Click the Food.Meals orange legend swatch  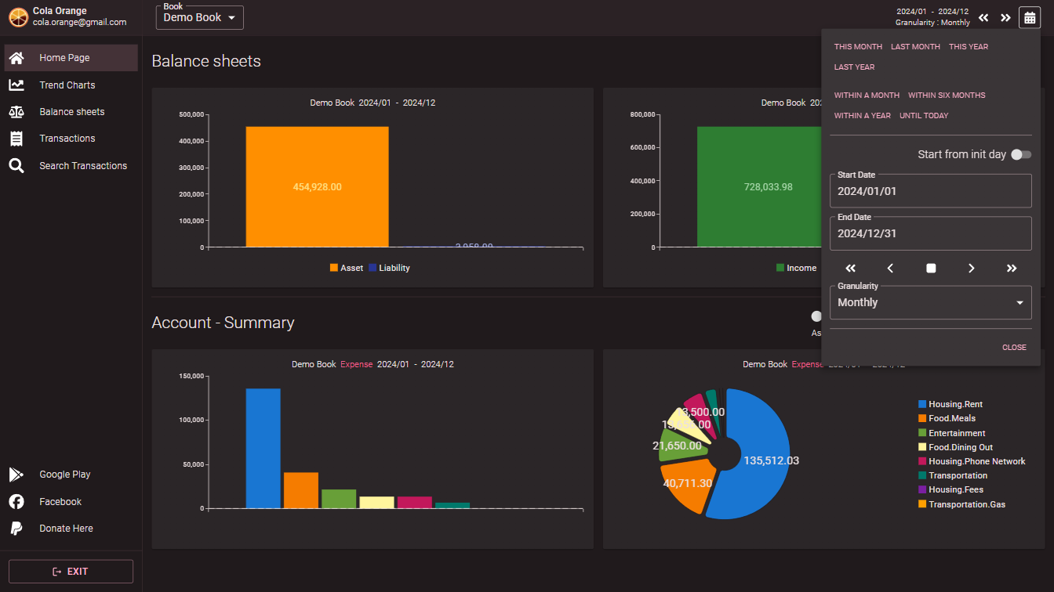pyautogui.click(x=922, y=419)
